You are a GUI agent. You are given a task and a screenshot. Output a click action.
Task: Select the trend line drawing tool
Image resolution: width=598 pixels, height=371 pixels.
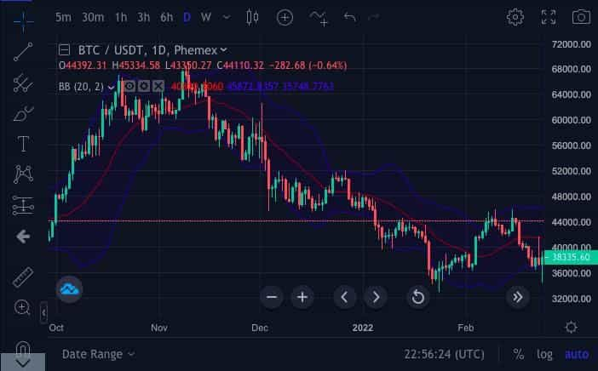click(x=23, y=51)
